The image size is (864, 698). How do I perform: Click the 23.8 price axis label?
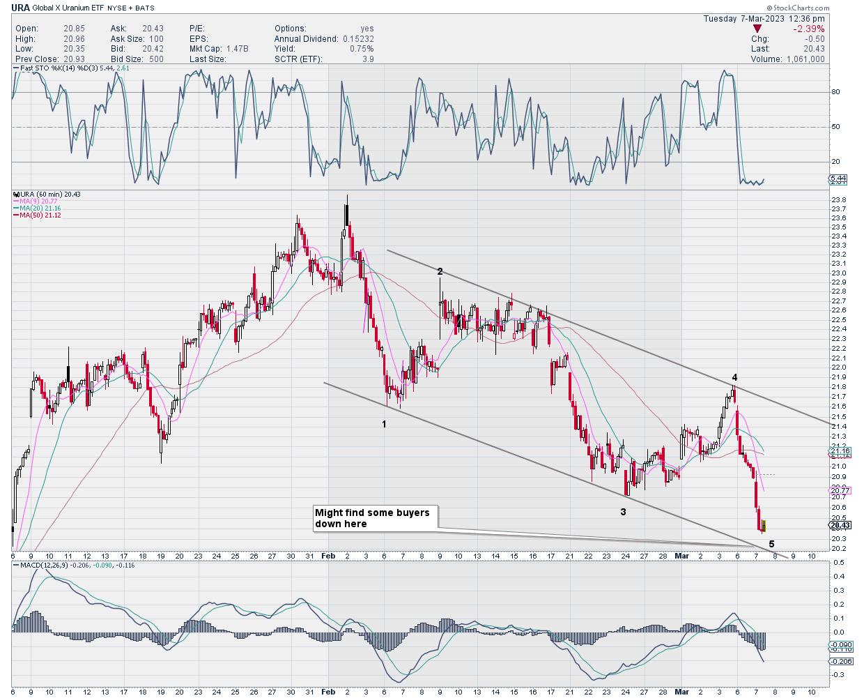838,199
